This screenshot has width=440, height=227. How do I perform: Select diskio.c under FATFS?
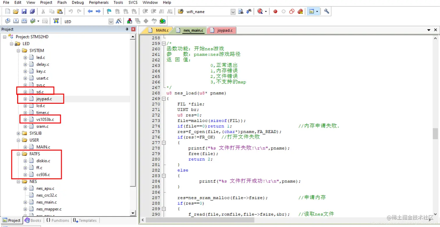click(x=43, y=161)
